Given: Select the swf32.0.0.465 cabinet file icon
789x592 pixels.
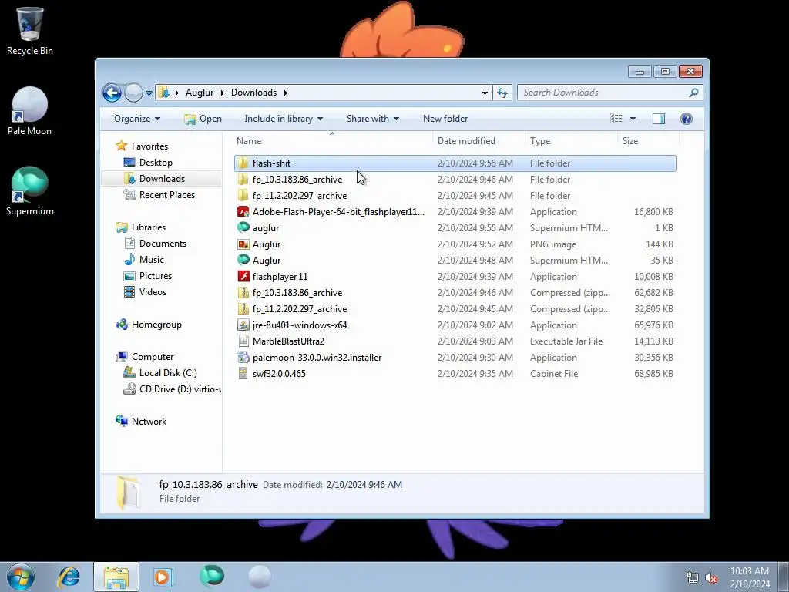Looking at the screenshot, I should point(243,374).
